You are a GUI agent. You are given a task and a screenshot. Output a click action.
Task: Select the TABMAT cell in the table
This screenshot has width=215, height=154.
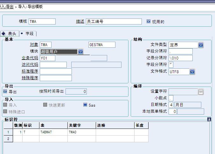click(53, 132)
